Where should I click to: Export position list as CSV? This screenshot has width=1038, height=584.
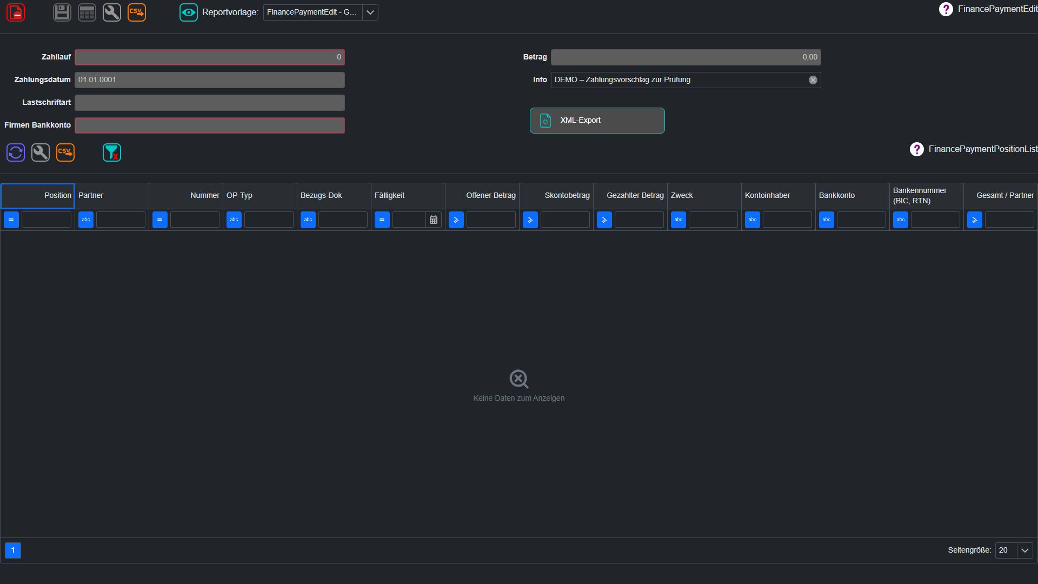[x=65, y=152]
